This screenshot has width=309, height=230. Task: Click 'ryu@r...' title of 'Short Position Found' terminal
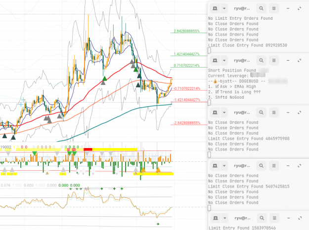point(242,60)
